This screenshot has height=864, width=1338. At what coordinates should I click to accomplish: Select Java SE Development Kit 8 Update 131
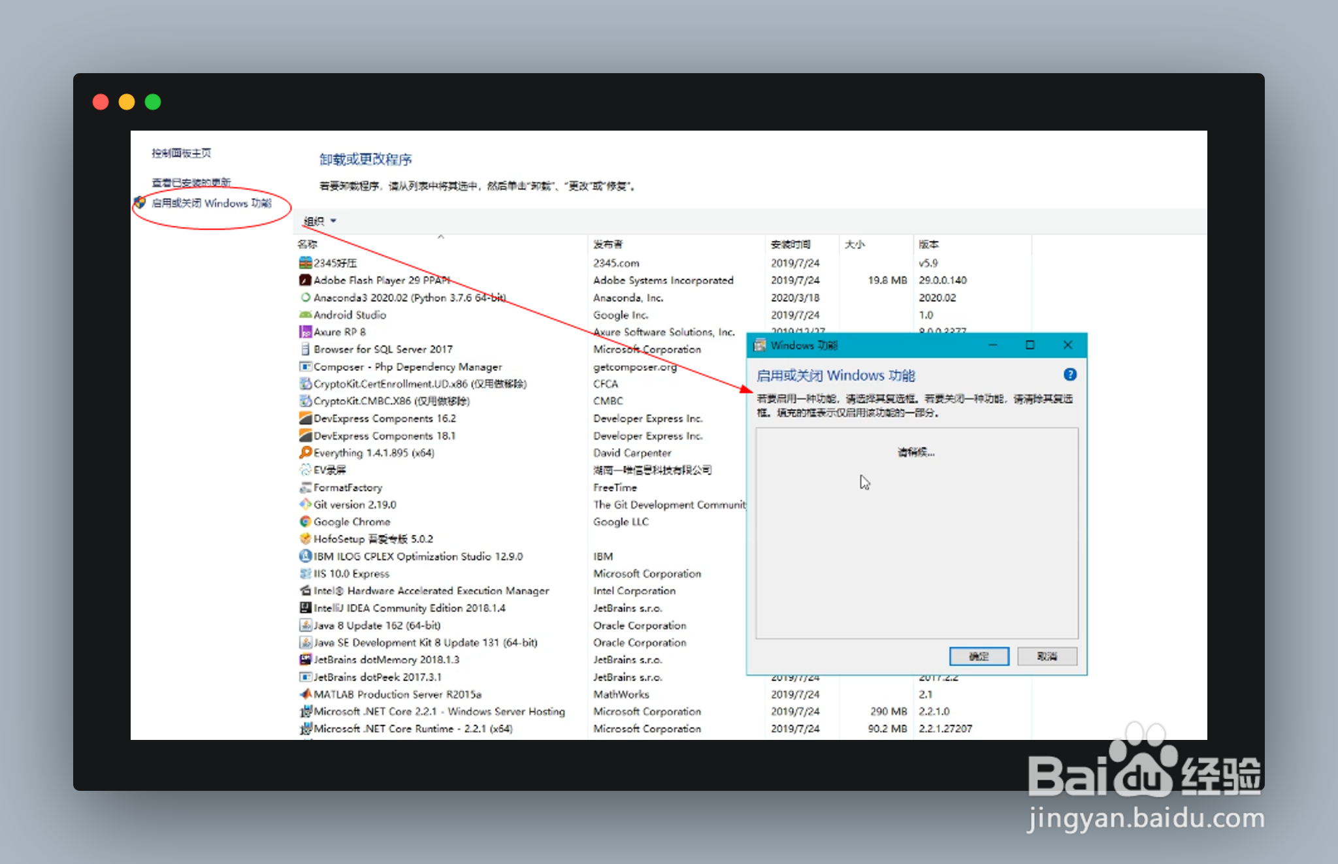[x=418, y=643]
